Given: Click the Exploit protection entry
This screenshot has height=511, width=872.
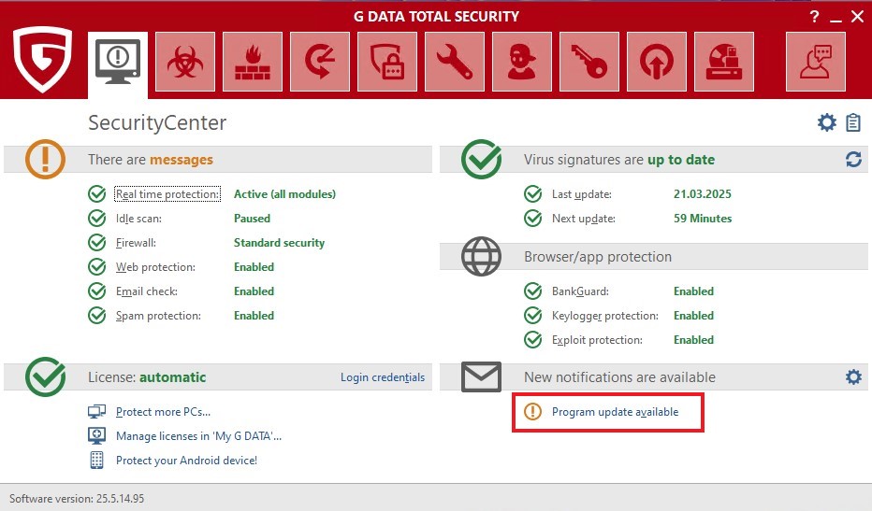Looking at the screenshot, I should pyautogui.click(x=597, y=340).
